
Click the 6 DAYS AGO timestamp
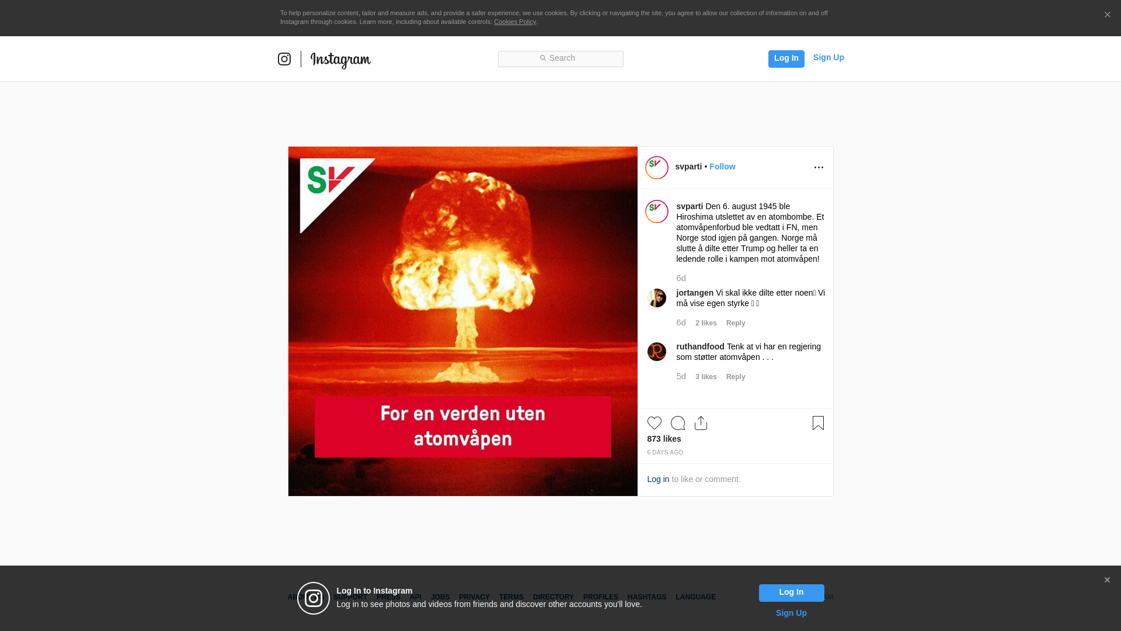[x=665, y=453]
